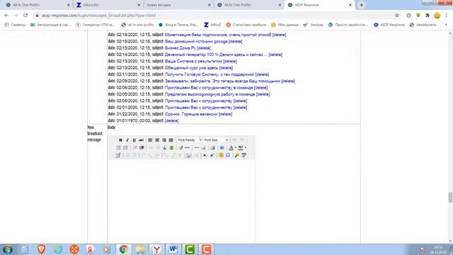Screen dimensions: 453x255
Task: Open the Авиабилеты bookmark
Action: tap(423, 25)
